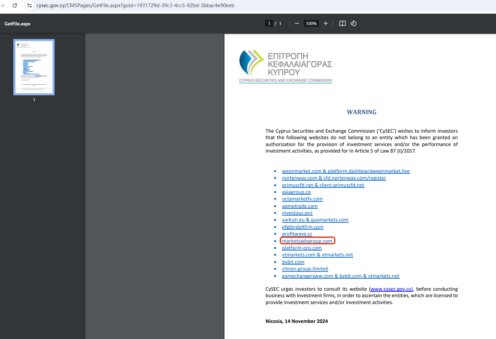Click the date 'Nicosia, 14 November 2024'

pos(297,321)
